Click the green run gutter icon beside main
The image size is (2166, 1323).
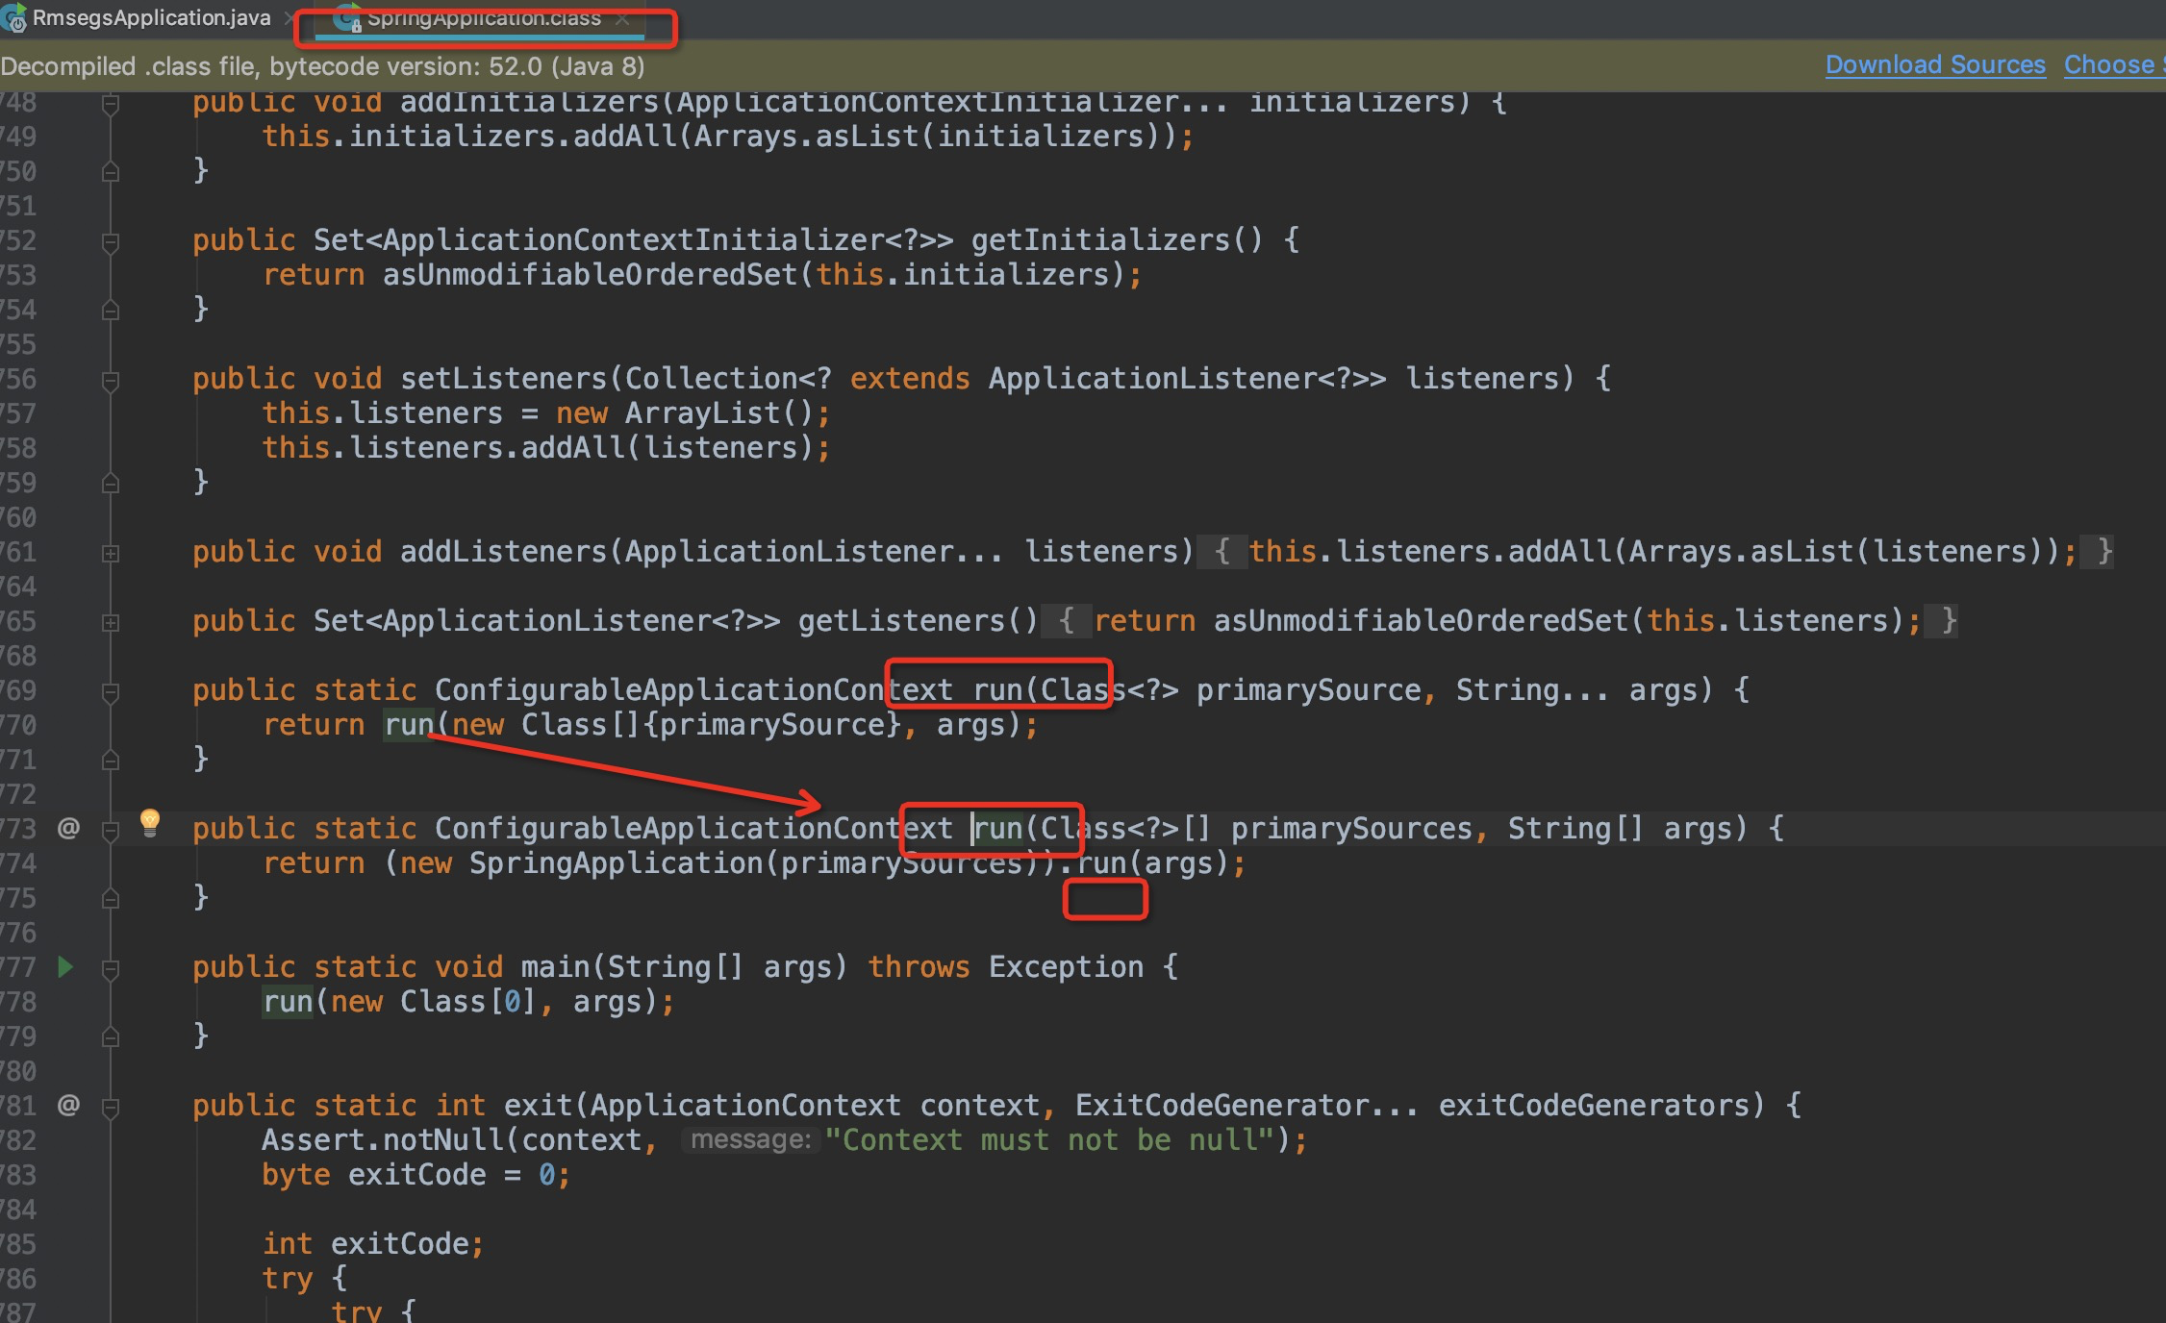(x=65, y=966)
